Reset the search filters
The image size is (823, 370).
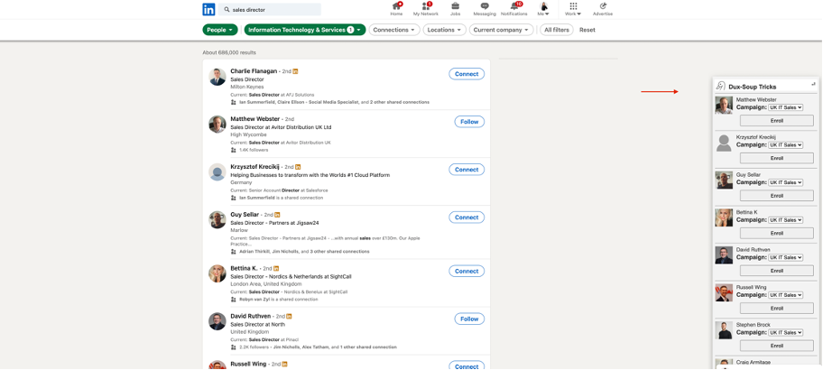[587, 30]
